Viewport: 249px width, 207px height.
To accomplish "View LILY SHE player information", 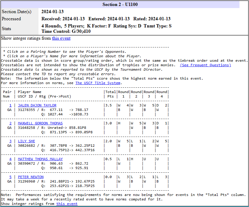I will 26,141.
